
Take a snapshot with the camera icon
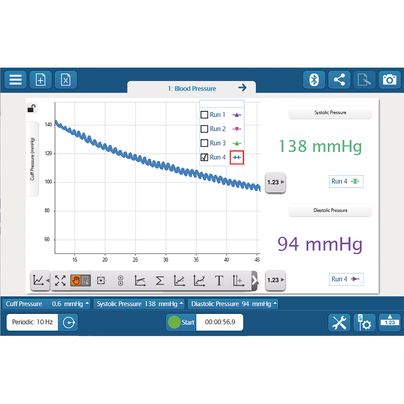[x=389, y=80]
